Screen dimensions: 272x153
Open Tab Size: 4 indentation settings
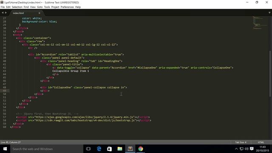241,142
